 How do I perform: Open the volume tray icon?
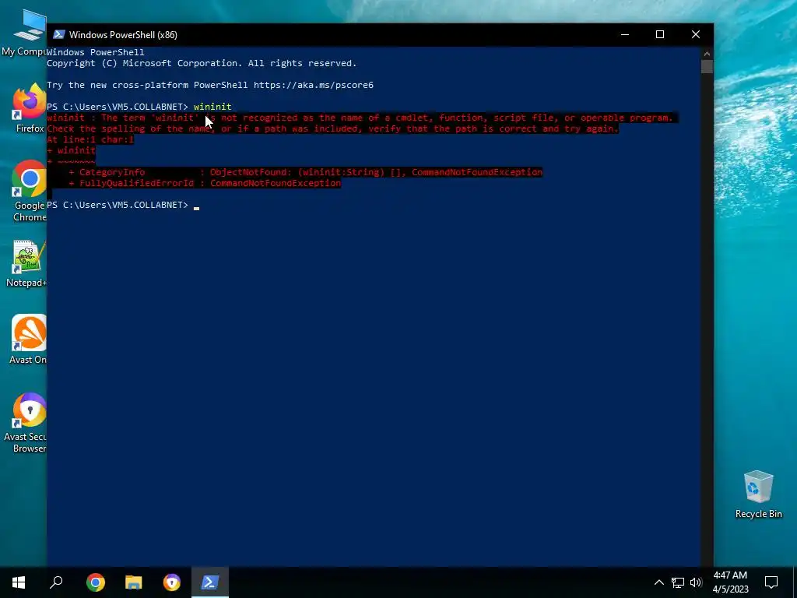(696, 582)
